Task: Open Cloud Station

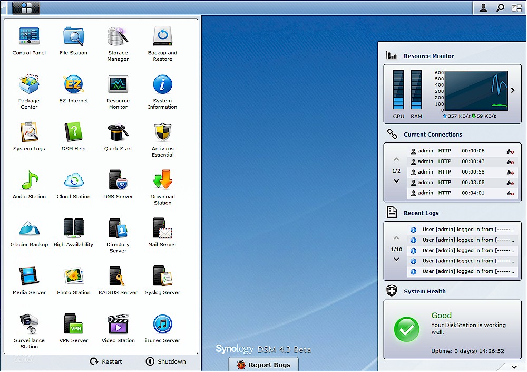Action: click(x=74, y=185)
